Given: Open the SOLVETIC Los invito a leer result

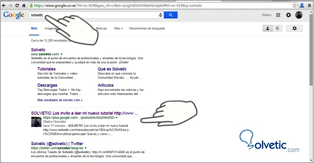Looking at the screenshot, I should [x=85, y=113].
